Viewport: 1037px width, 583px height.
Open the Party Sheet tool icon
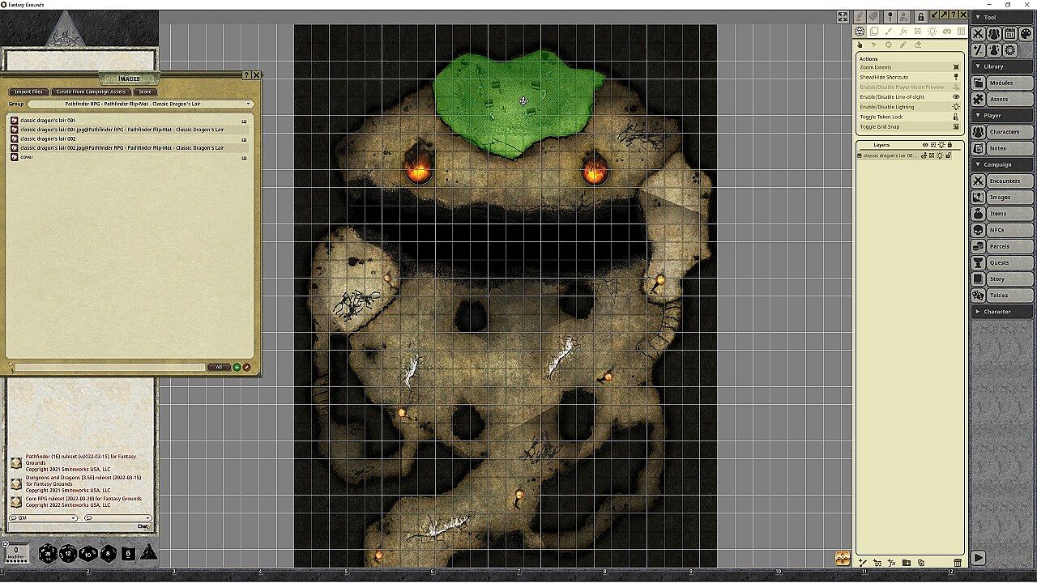[x=994, y=34]
